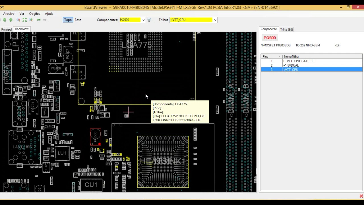The height and width of the screenshot is (205, 364).
Task: Sort by the NomeTrilha column header
Action: pos(322,57)
